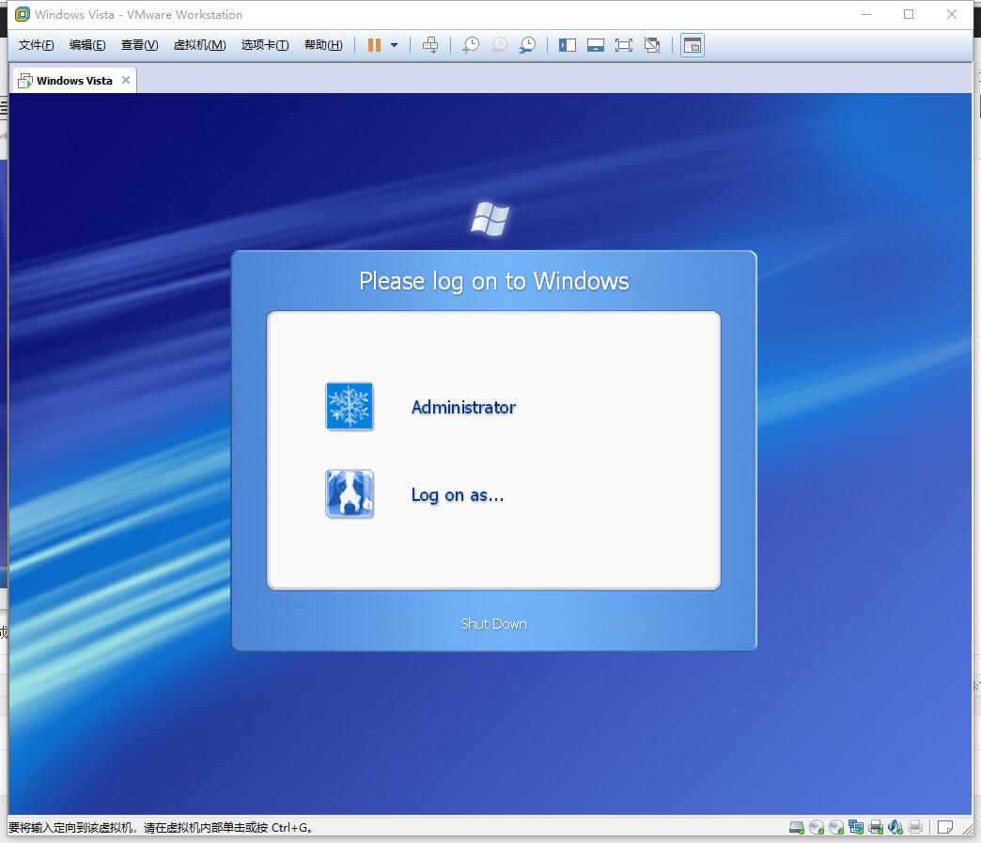
Task: Click the 'Please log on to Windows' heading
Action: [x=493, y=281]
